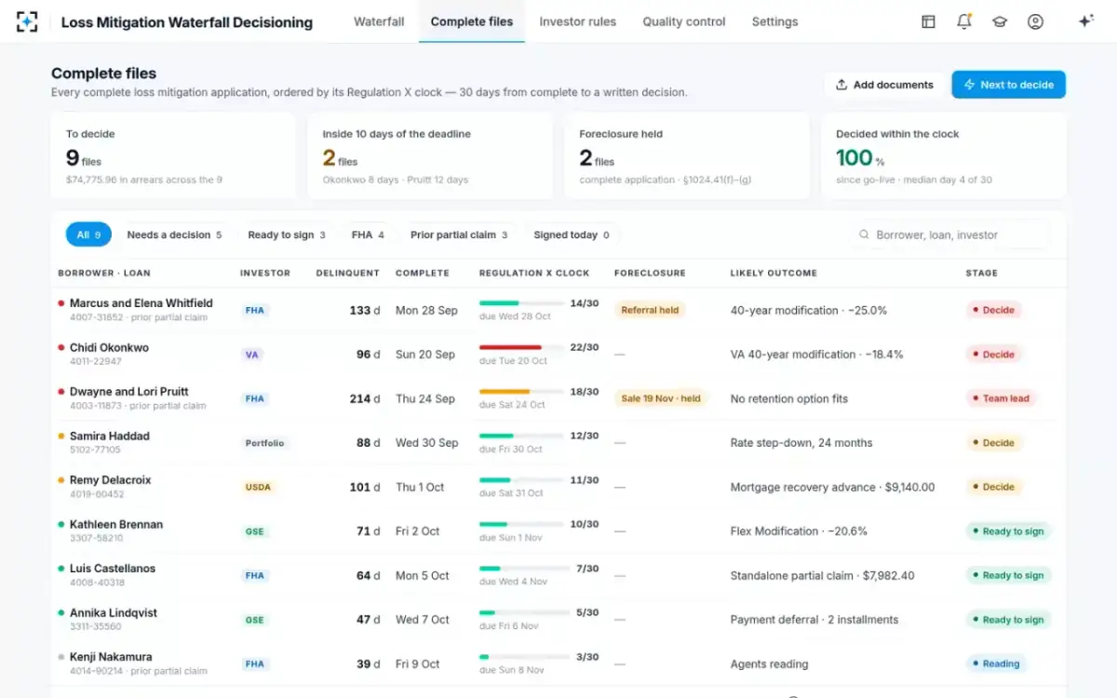Click the Sale 19 Nov · held badge
The height and width of the screenshot is (698, 1117).
click(x=661, y=398)
